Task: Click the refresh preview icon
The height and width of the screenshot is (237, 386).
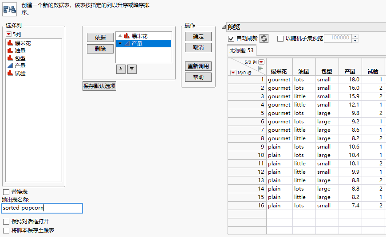Action: [x=264, y=38]
